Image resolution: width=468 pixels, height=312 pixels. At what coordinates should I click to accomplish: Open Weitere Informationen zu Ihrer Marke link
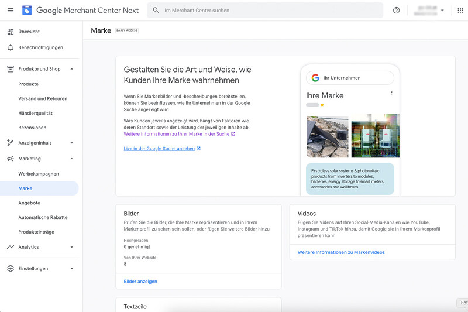177,134
